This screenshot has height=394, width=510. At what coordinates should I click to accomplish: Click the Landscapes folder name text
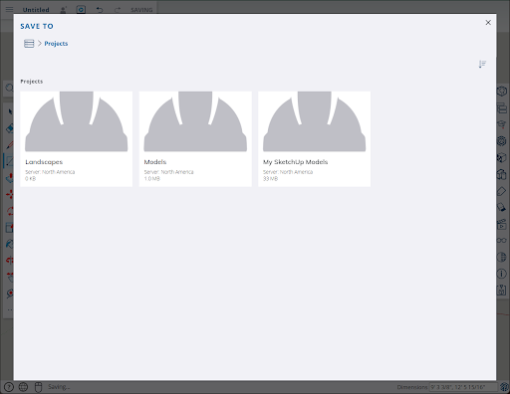pos(44,162)
